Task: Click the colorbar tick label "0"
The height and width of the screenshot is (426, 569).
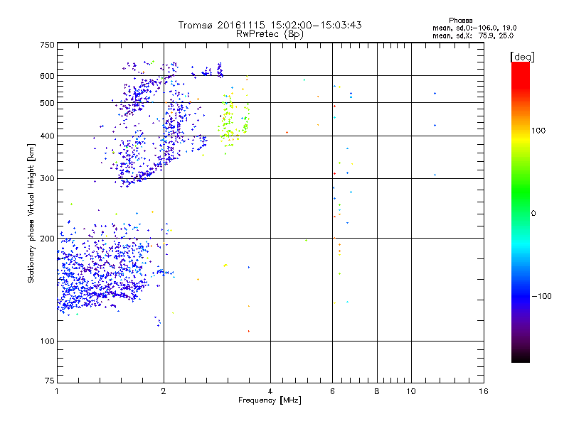Action: click(533, 214)
